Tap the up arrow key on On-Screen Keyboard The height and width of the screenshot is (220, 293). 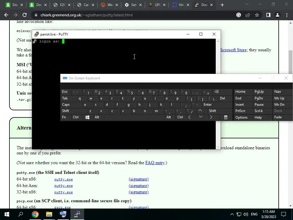point(200,111)
